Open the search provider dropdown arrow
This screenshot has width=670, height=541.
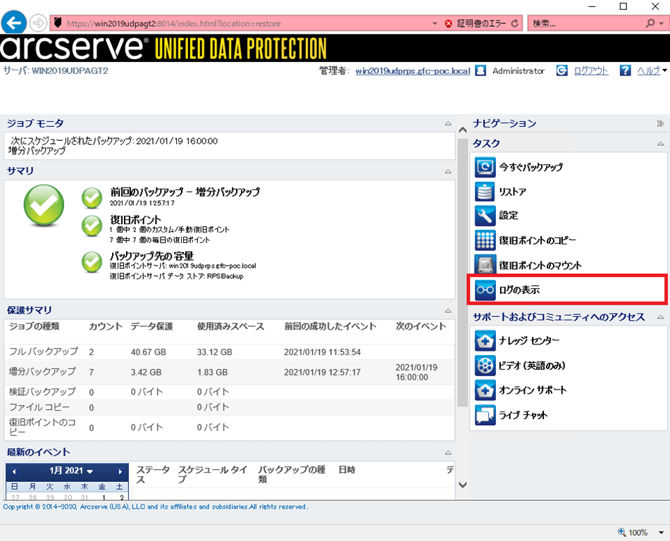pos(662,23)
